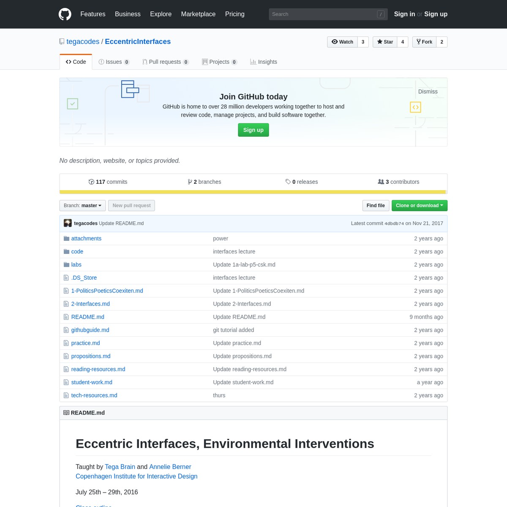The image size is (507, 507).
Task: Expand the Clone or download menu
Action: pos(420,205)
